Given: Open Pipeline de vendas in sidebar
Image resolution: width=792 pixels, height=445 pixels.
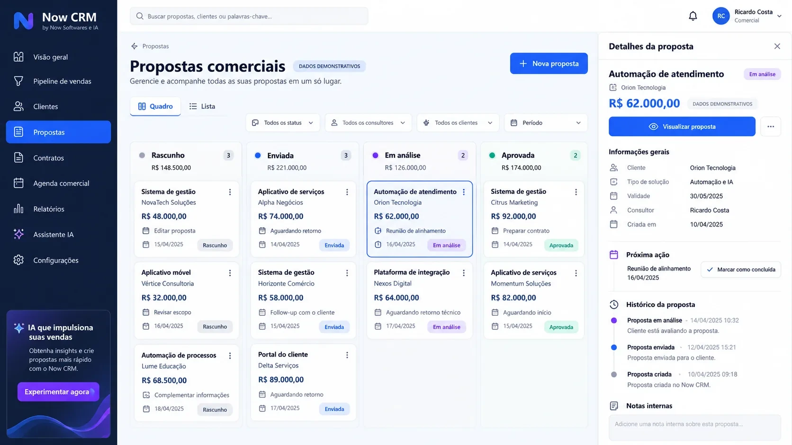Looking at the screenshot, I should click(58, 81).
